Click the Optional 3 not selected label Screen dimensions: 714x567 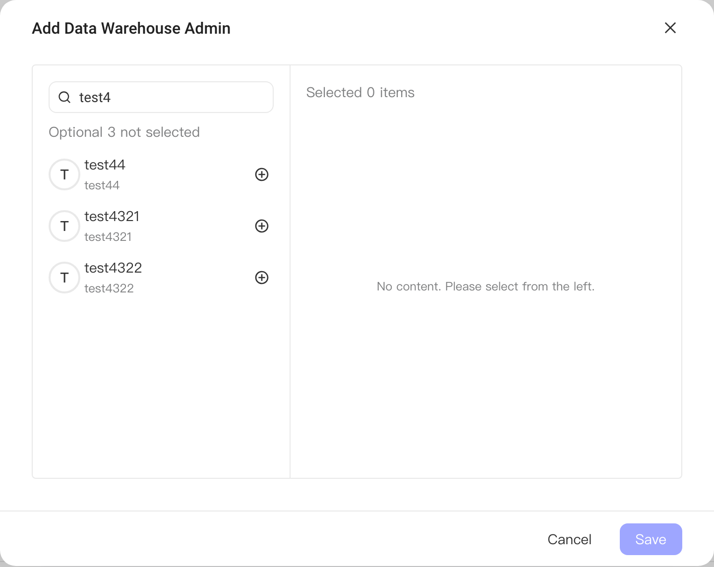[124, 132]
